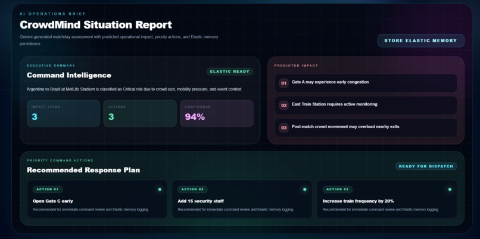Click the Ready for Dispatch badge
The height and width of the screenshot is (239, 480).
(426, 166)
